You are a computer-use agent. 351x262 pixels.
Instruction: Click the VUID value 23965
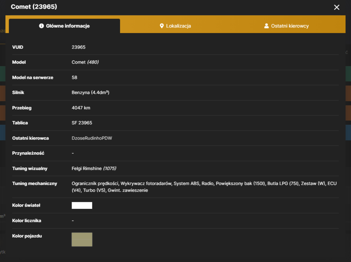click(x=79, y=47)
